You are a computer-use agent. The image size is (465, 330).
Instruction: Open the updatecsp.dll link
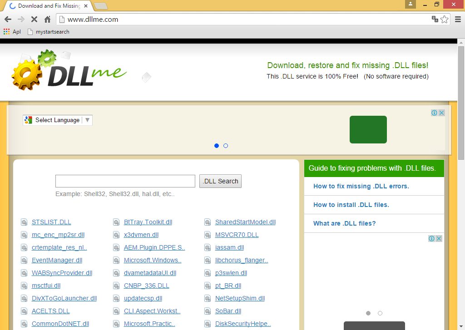143,299
